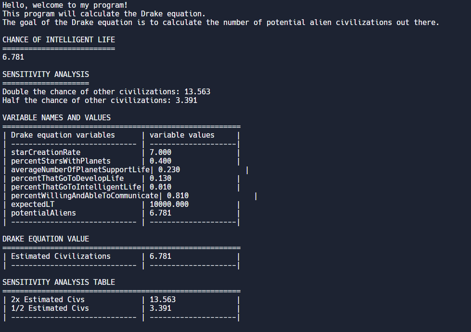Click the percentStarsWithPlanets row label
Image resolution: width=471 pixels, height=332 pixels.
click(61, 161)
